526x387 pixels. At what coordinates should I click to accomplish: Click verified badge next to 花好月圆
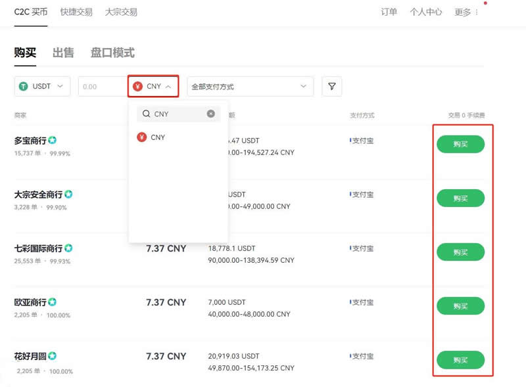[x=52, y=356]
